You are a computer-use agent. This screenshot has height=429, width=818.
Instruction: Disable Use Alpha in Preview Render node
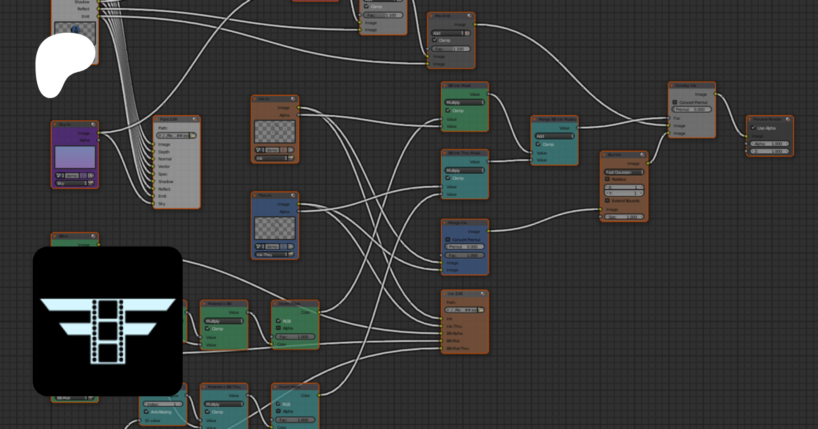point(753,128)
